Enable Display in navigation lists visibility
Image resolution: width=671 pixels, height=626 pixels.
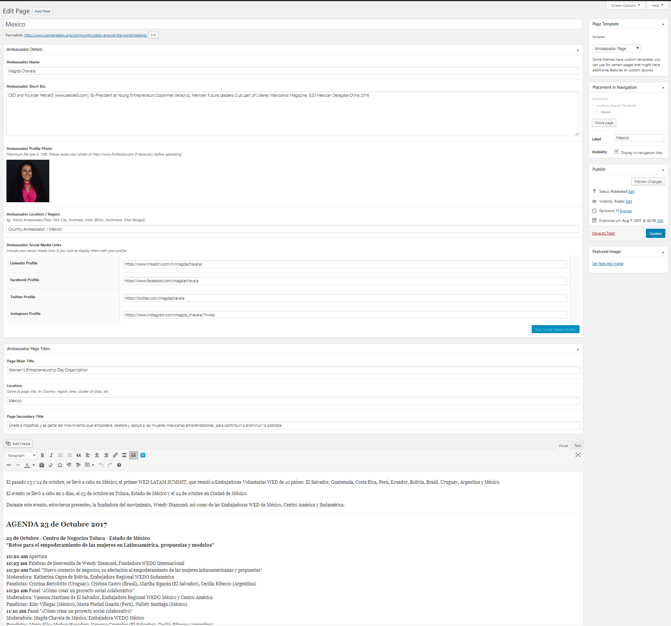coord(616,152)
